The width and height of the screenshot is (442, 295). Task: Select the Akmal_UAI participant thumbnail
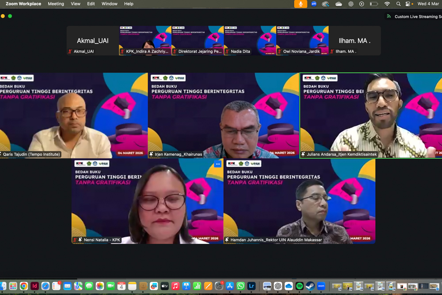pyautogui.click(x=92, y=41)
